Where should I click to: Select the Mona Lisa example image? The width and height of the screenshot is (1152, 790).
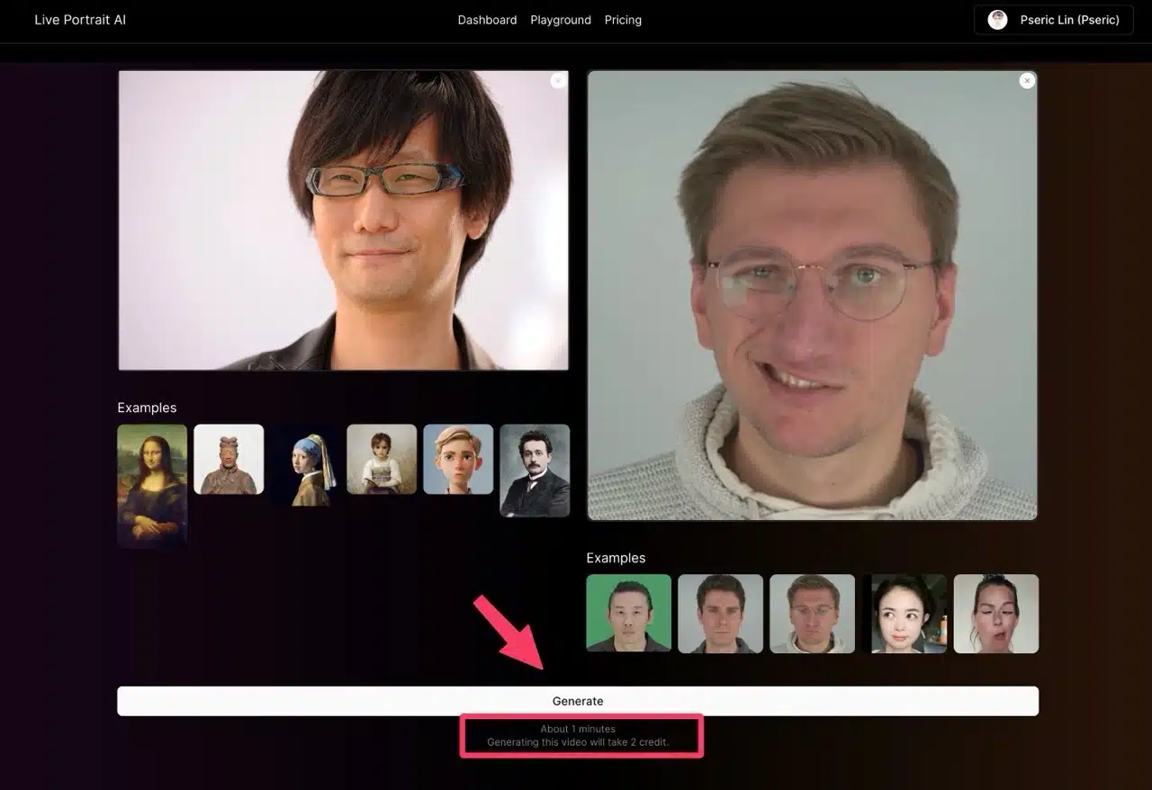152,485
